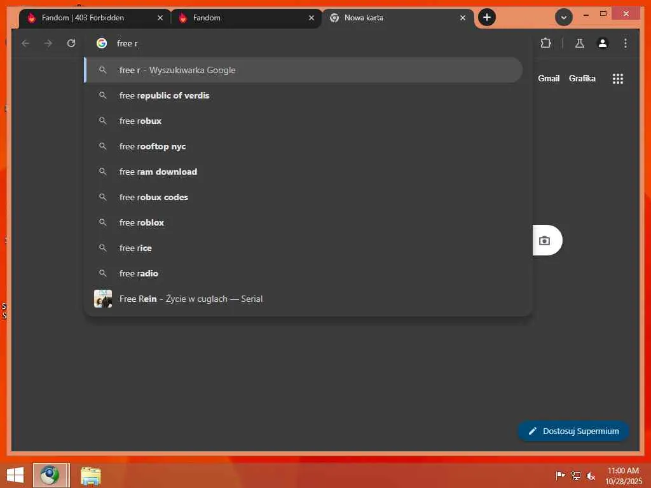Viewport: 651px width, 488px height.
Task: Click the Free Rein serial thumbnail
Action: click(x=103, y=299)
